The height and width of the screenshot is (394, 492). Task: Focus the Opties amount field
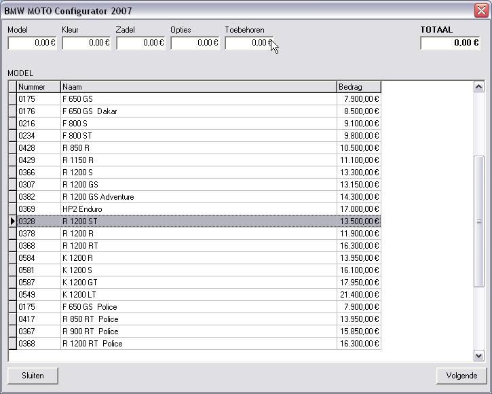195,43
